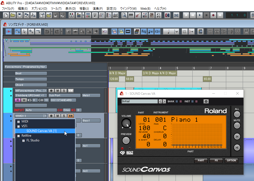254x181 pixels.
Task: Toggle the tempo track display button
Action: [151, 31]
